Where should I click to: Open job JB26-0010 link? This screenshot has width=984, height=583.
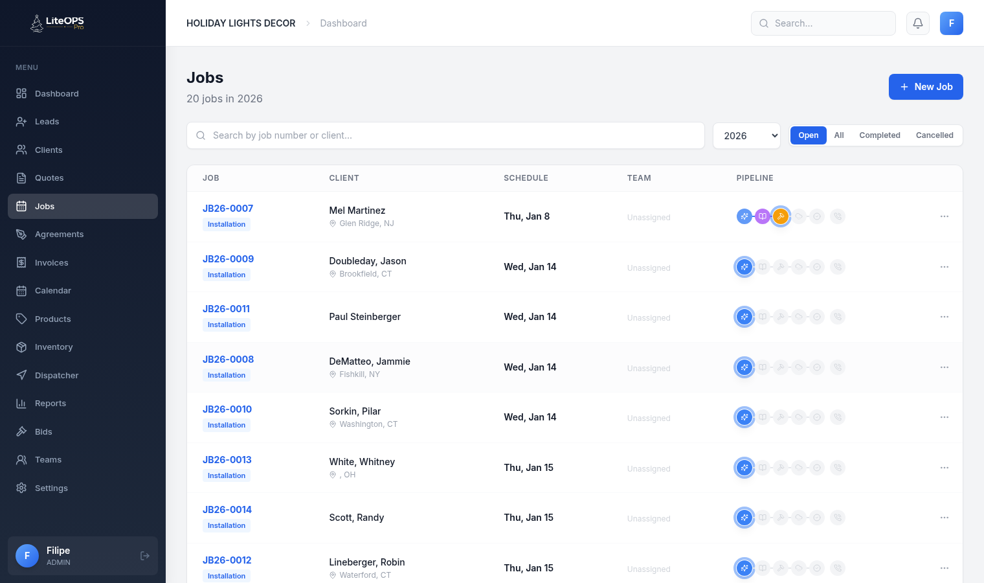(227, 409)
